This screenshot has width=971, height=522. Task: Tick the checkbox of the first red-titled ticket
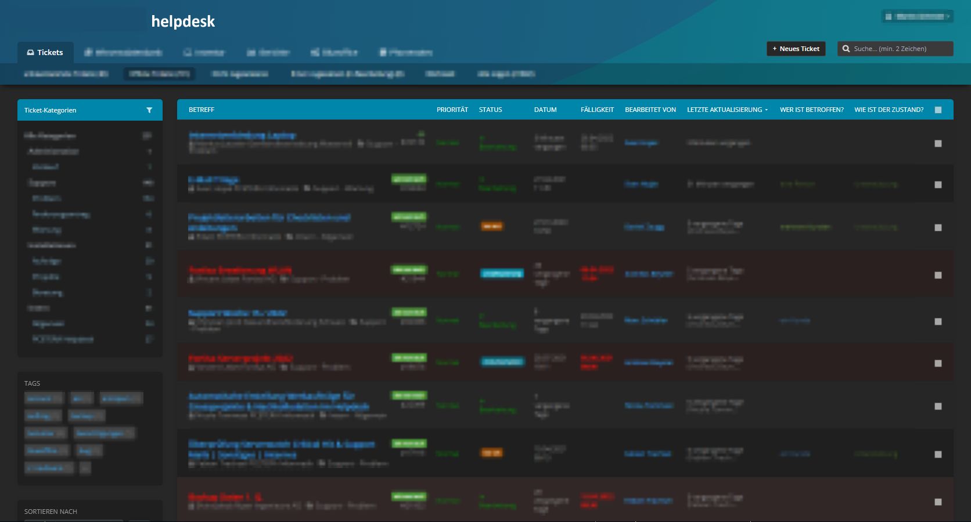[938, 275]
